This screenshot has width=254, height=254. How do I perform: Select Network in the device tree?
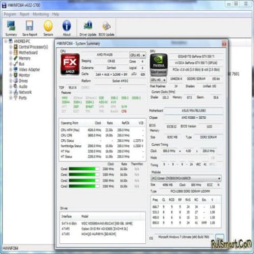(x=25, y=92)
